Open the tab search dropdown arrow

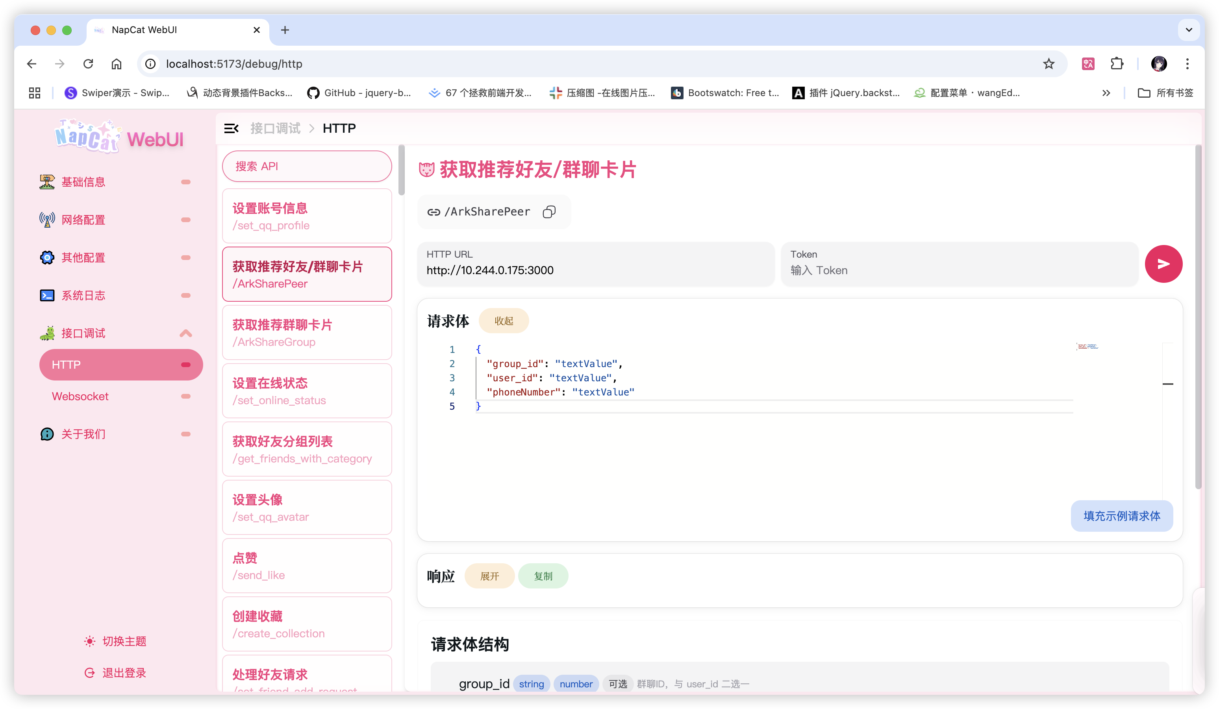click(1189, 30)
